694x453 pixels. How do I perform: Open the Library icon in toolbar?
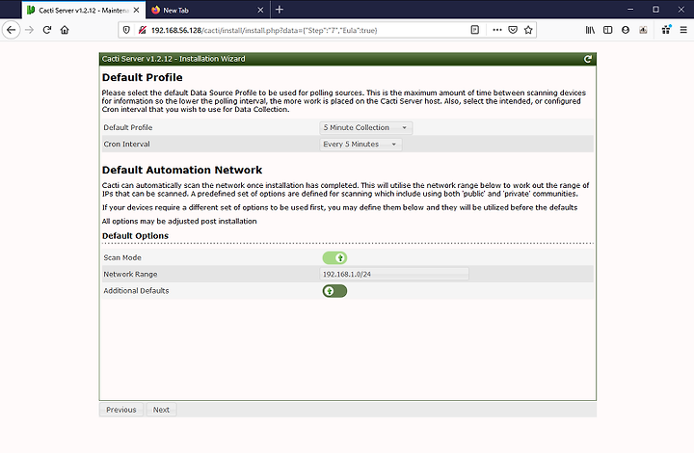click(590, 30)
